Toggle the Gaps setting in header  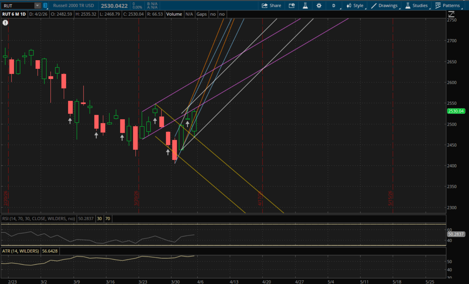tap(201, 14)
